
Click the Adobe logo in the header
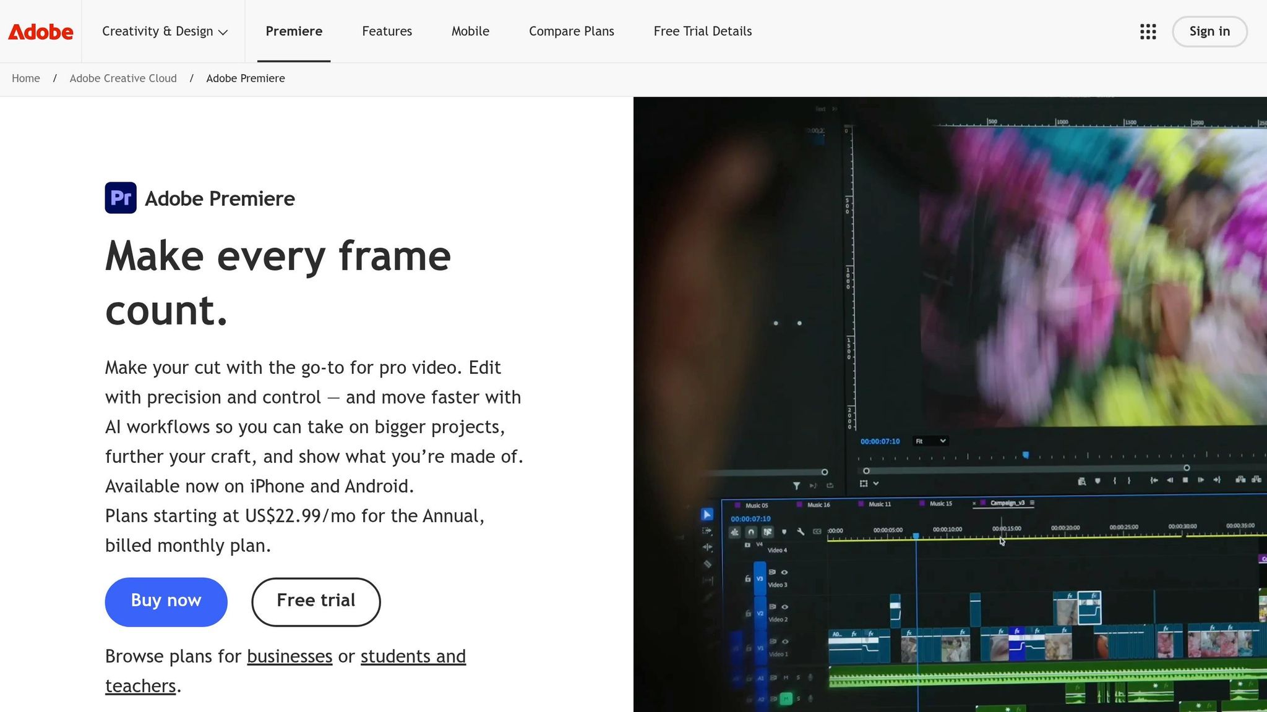(x=41, y=32)
